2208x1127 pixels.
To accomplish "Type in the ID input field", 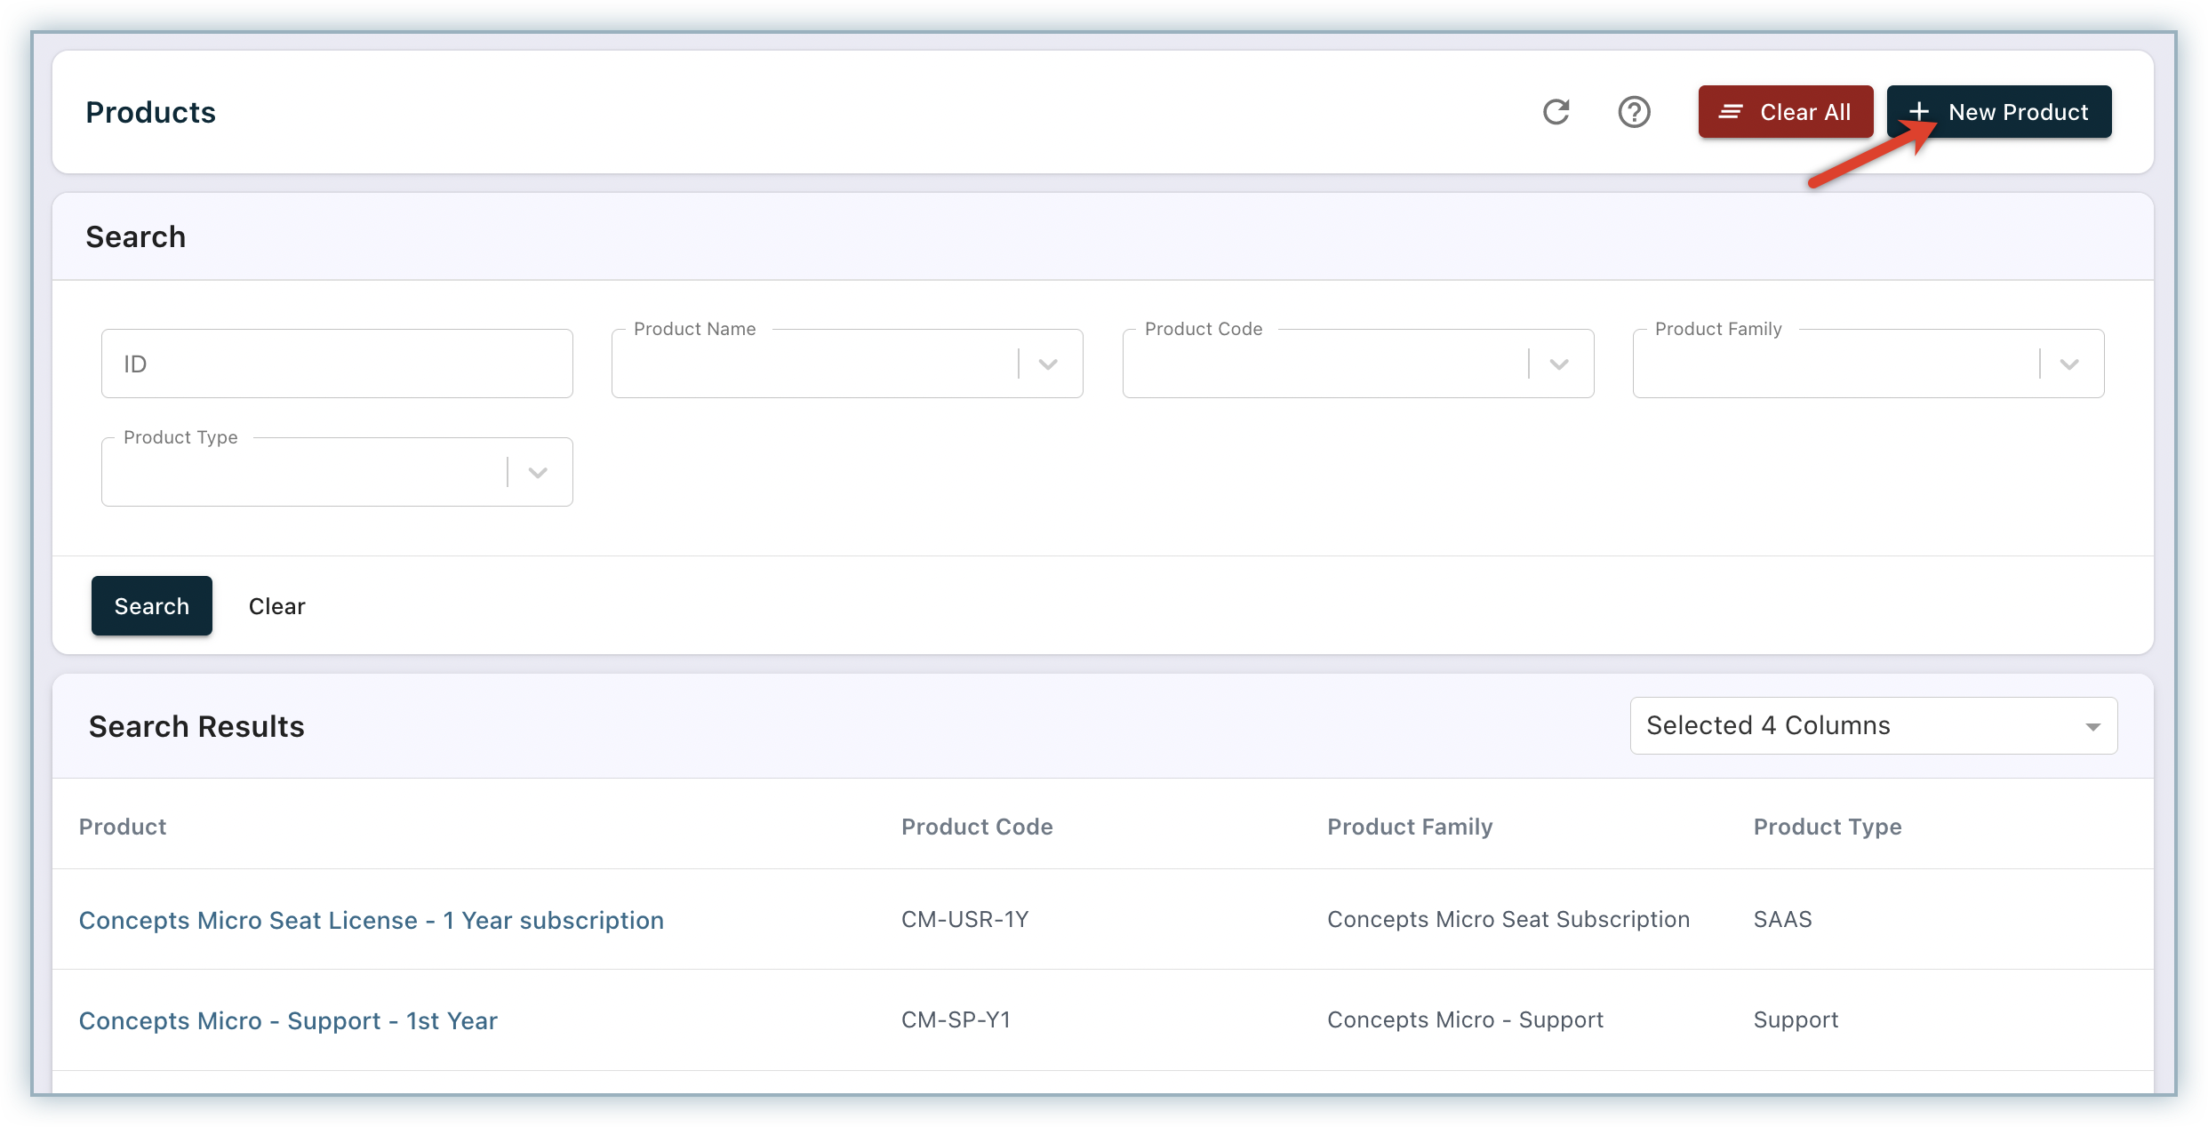I will click(337, 364).
